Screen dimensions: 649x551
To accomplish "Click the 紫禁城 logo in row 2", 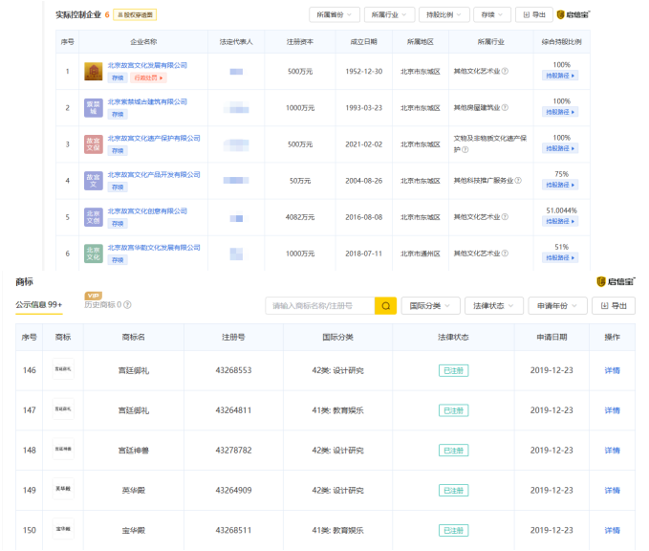I will tap(93, 108).
